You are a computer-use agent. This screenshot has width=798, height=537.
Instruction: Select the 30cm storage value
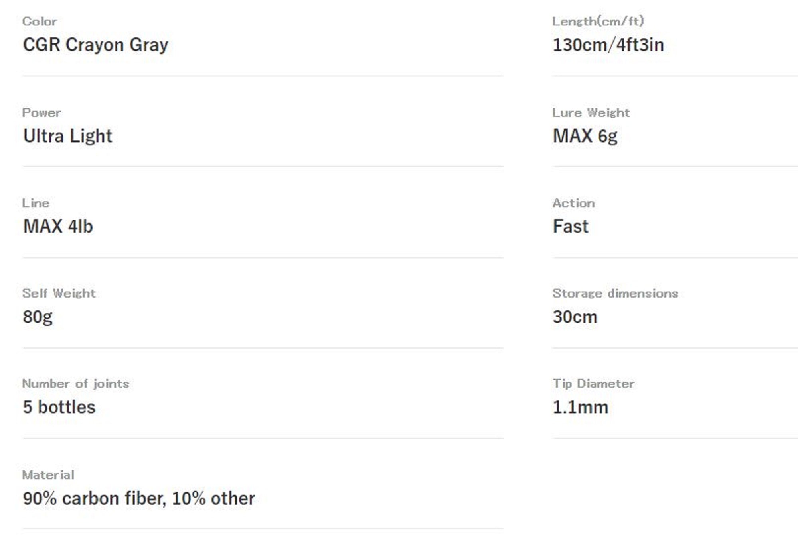pyautogui.click(x=575, y=317)
